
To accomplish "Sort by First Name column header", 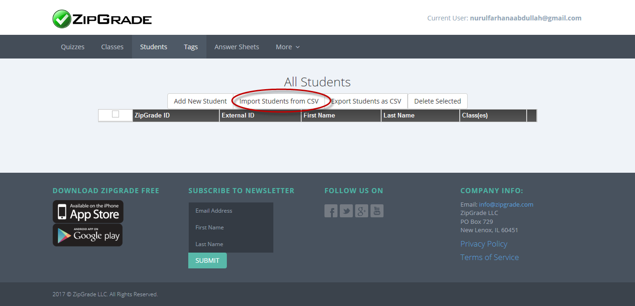I will 341,116.
